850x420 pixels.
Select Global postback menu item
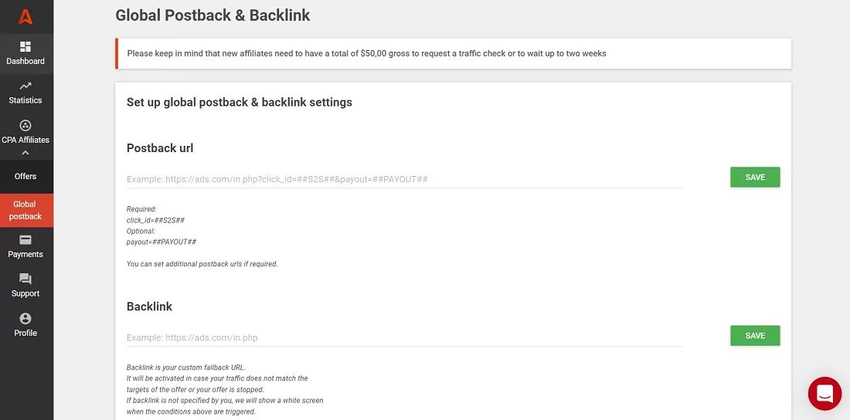point(25,210)
